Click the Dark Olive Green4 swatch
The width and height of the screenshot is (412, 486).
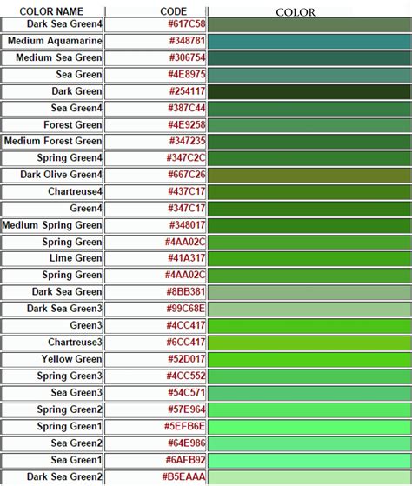tap(309, 176)
